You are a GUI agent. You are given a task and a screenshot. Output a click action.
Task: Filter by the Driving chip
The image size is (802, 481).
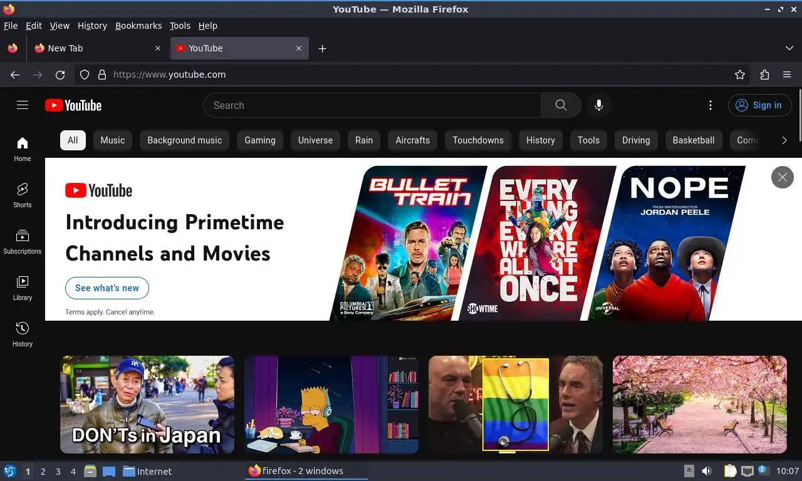click(636, 140)
